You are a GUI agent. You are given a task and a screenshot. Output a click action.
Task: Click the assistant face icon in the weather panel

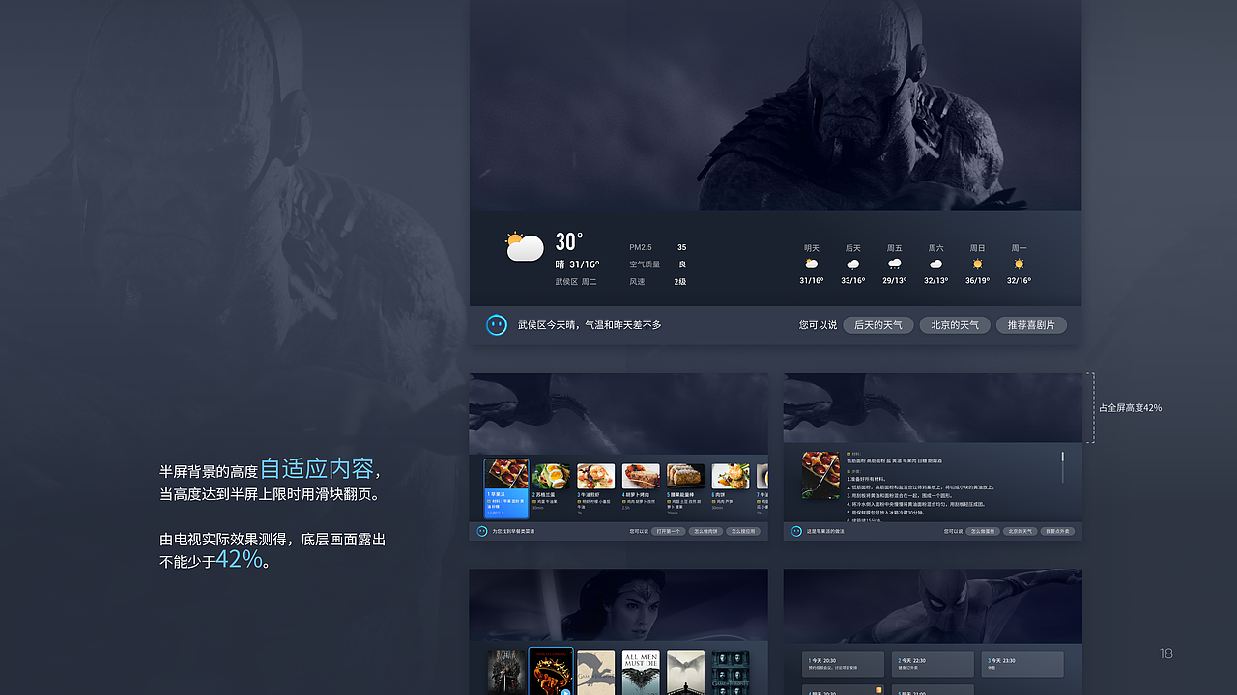[x=497, y=325]
